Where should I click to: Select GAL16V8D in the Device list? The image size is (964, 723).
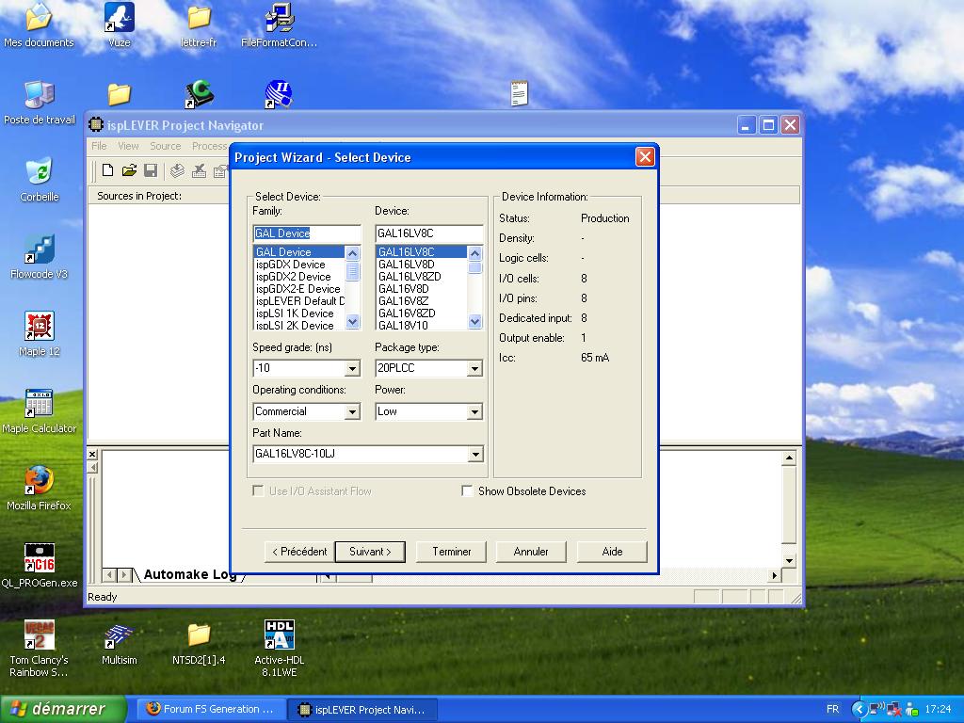[x=403, y=289]
